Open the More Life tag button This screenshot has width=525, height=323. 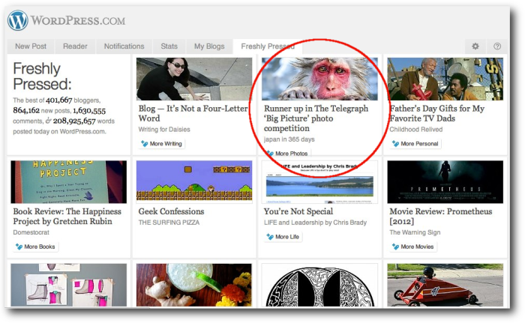point(283,237)
